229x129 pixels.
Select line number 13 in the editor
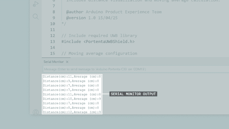tap(52, 42)
